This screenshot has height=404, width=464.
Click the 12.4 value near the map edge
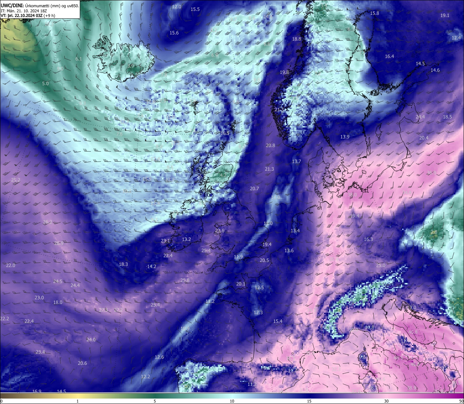(x=456, y=38)
